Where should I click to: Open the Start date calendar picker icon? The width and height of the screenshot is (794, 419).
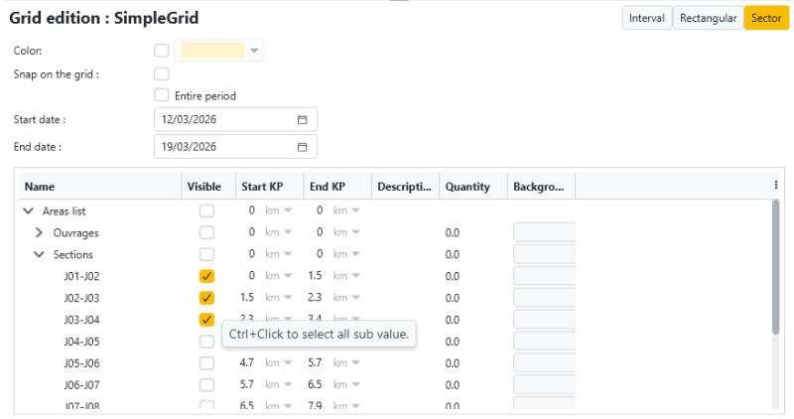(303, 119)
